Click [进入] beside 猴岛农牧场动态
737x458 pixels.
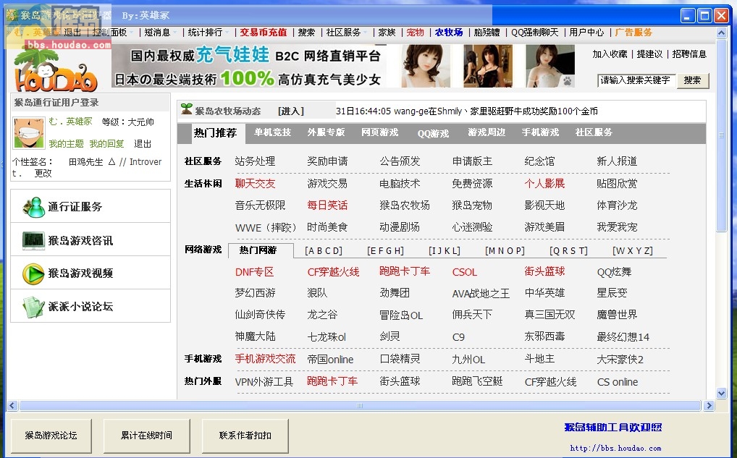click(x=291, y=111)
